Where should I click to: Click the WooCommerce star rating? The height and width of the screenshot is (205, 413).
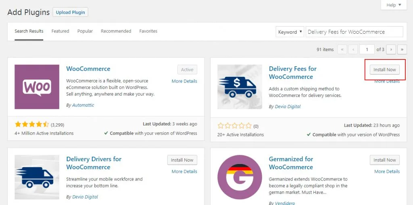point(32,124)
